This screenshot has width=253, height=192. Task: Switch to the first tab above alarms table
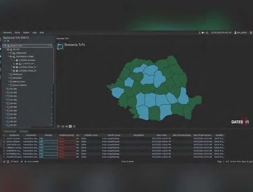point(10,132)
